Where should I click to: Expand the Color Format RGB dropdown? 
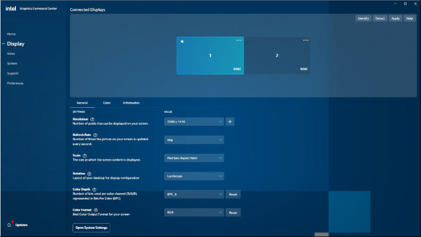coord(194,212)
